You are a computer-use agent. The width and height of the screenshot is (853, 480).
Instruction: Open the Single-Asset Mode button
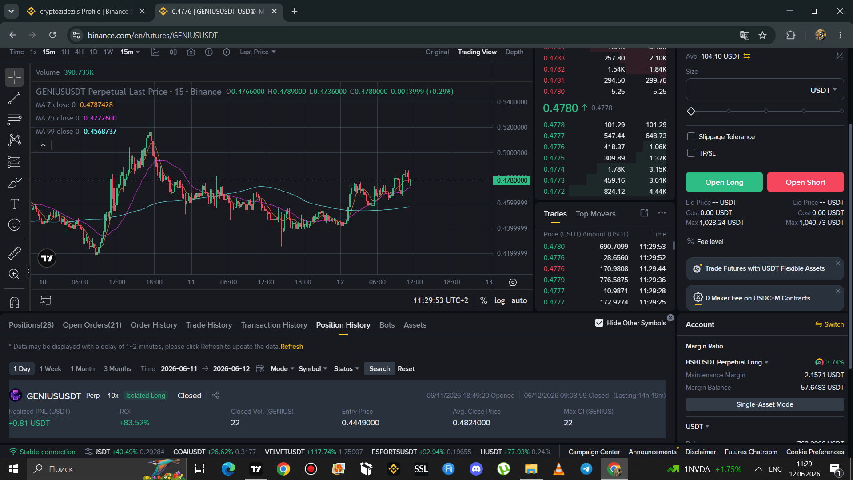pyautogui.click(x=765, y=404)
